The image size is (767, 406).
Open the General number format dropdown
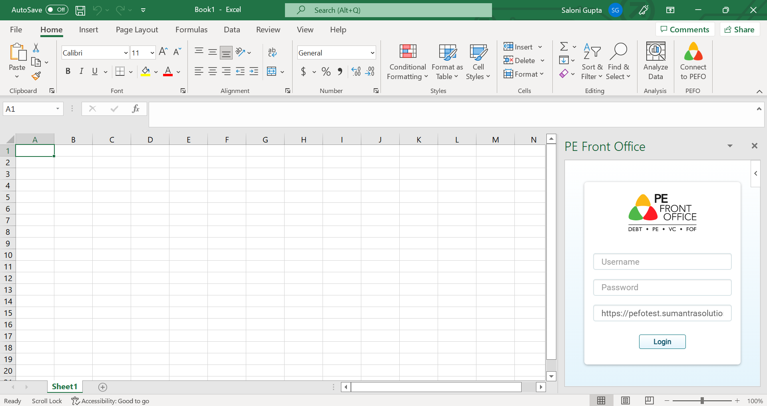click(x=372, y=53)
